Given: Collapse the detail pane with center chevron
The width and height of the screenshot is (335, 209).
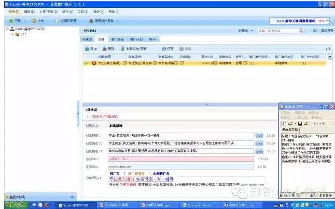Looking at the screenshot, I should pos(207,104).
